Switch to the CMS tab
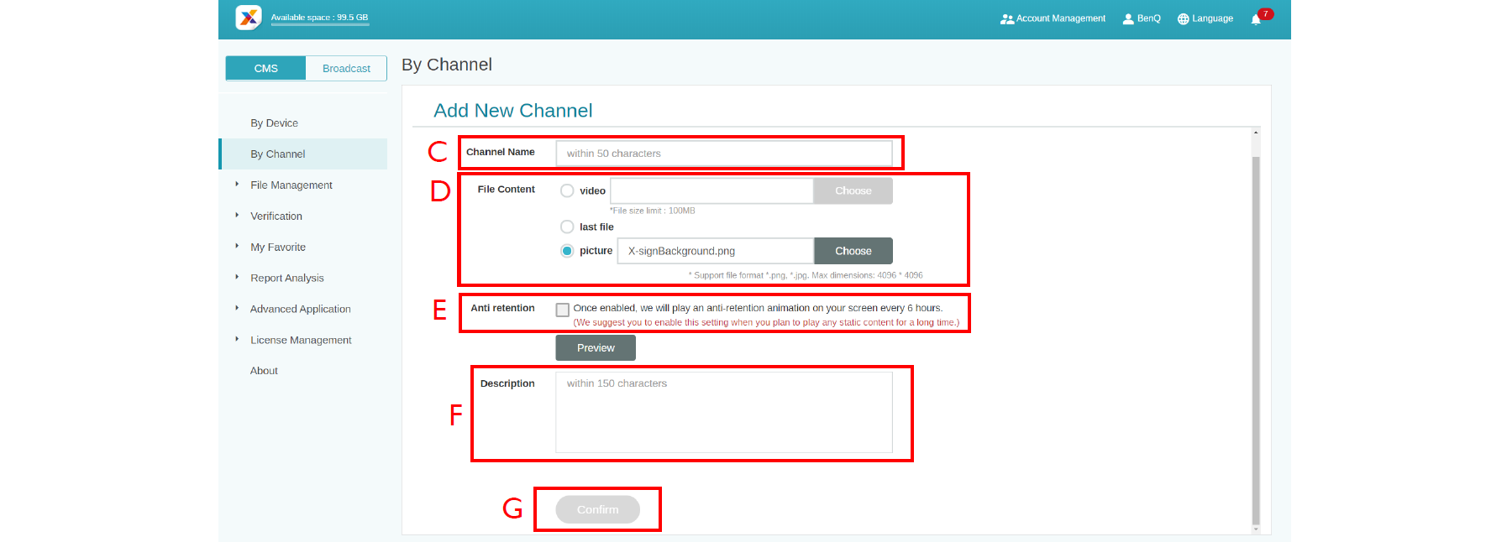The height and width of the screenshot is (542, 1486). (x=265, y=69)
